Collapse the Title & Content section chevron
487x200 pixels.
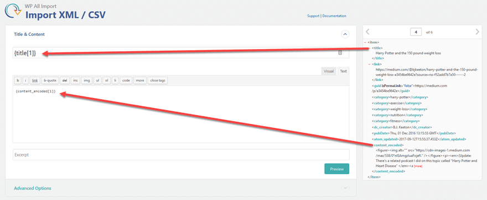click(345, 34)
